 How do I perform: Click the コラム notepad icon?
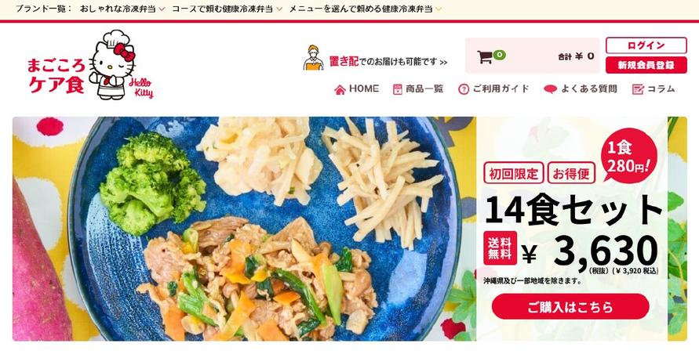click(638, 89)
